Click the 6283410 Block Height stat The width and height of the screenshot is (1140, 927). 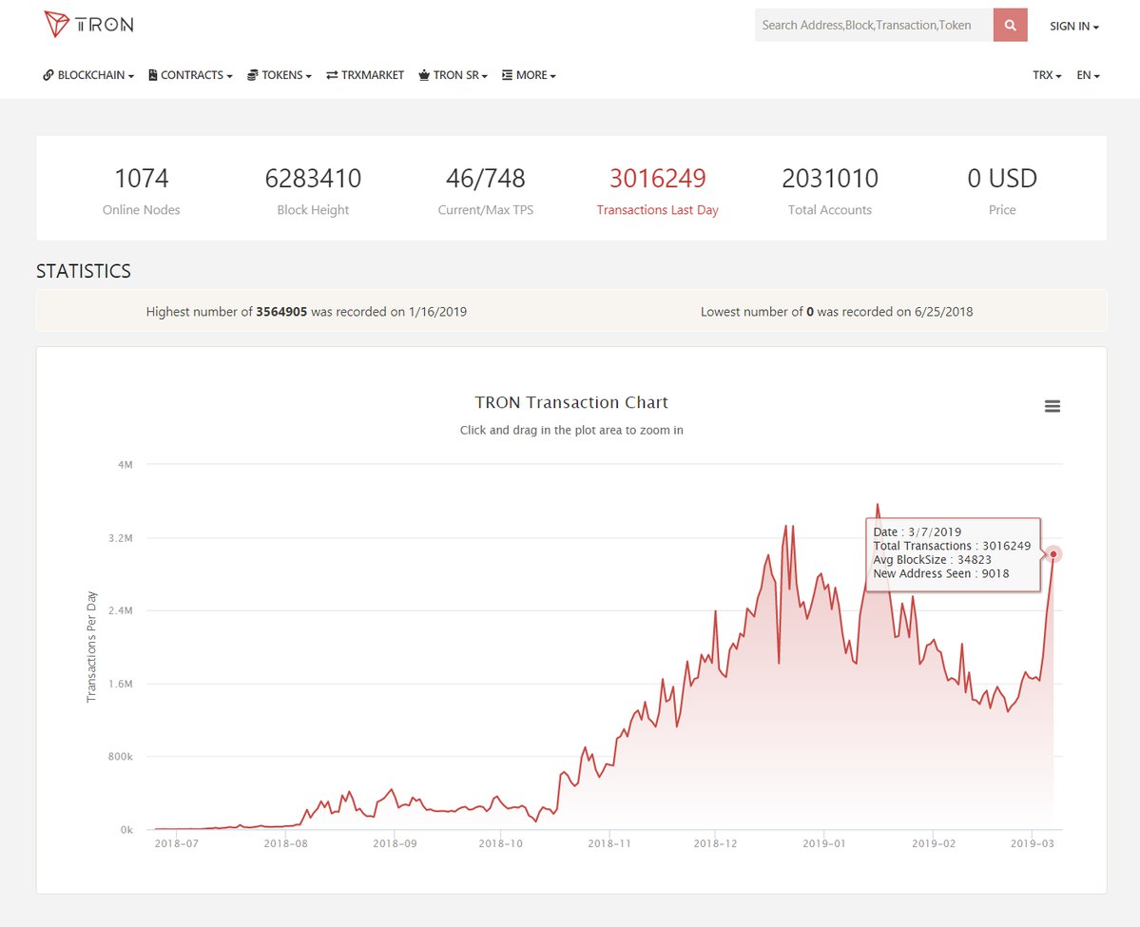[313, 190]
